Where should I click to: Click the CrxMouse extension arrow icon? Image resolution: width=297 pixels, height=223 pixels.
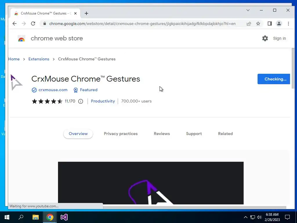tap(17, 82)
